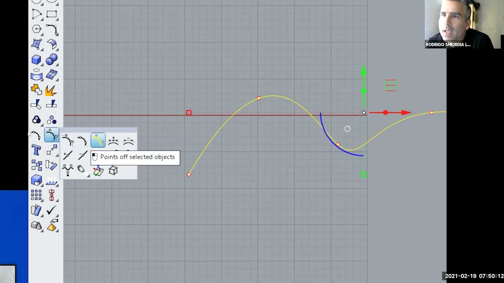Click Edit points on in main toolbar
Screen dimensions: 504x283
click(37, 136)
